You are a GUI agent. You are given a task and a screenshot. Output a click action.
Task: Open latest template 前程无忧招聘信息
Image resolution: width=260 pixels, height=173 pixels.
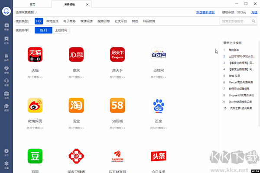point(239,89)
